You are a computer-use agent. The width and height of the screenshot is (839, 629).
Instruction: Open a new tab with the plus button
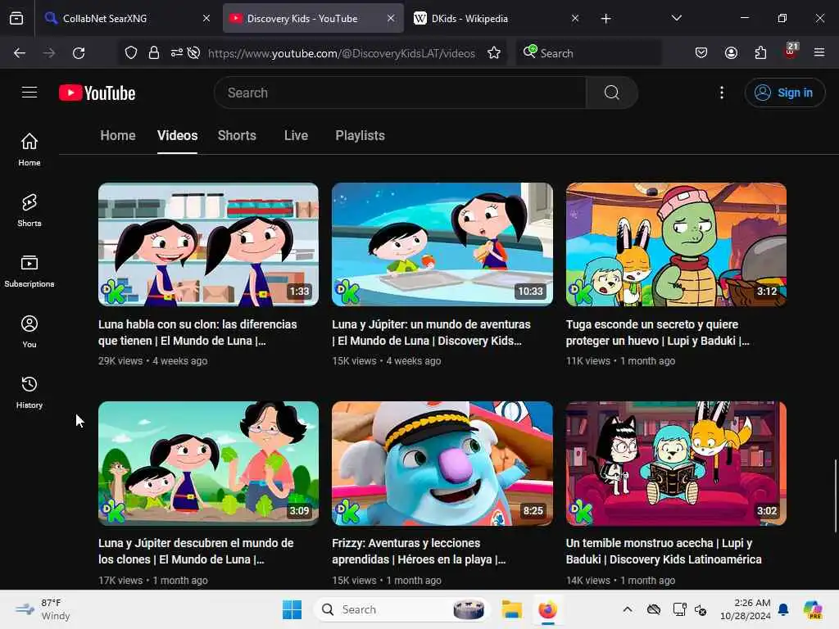605,19
